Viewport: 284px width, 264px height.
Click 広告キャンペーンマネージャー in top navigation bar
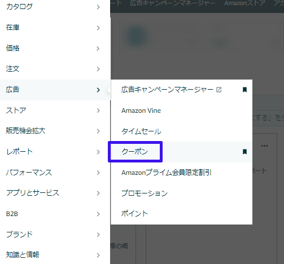click(x=173, y=3)
